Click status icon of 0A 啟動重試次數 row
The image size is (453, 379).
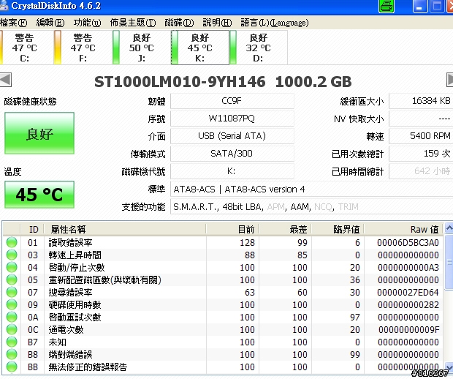point(12,317)
